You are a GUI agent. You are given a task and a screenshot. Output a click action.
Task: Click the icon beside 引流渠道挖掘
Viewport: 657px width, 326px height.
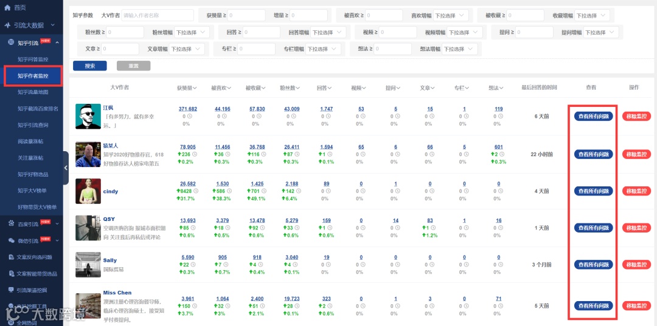click(12, 290)
